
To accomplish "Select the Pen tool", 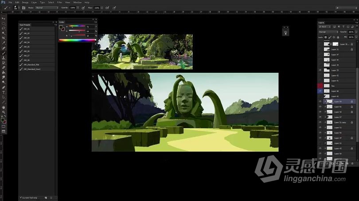I will coord(4,87).
